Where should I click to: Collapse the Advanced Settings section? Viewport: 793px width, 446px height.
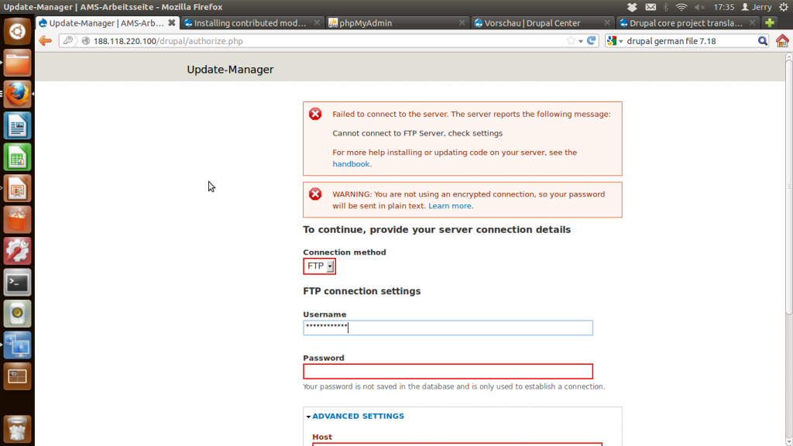coord(358,417)
